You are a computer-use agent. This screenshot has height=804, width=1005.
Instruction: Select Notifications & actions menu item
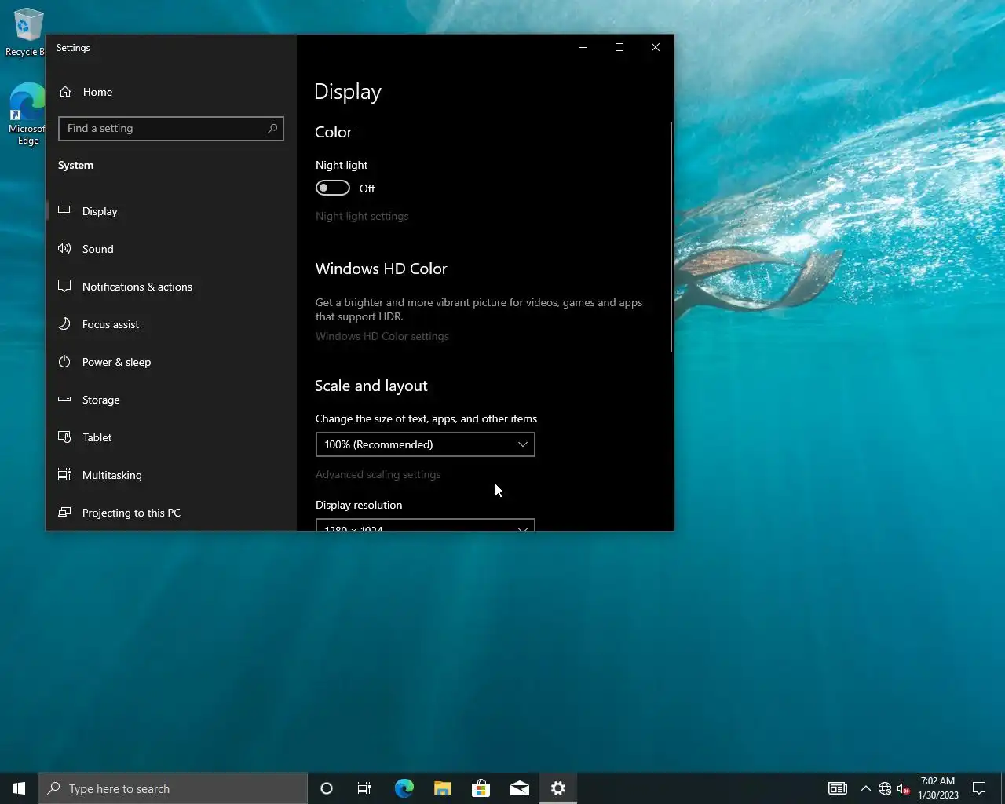170,287
